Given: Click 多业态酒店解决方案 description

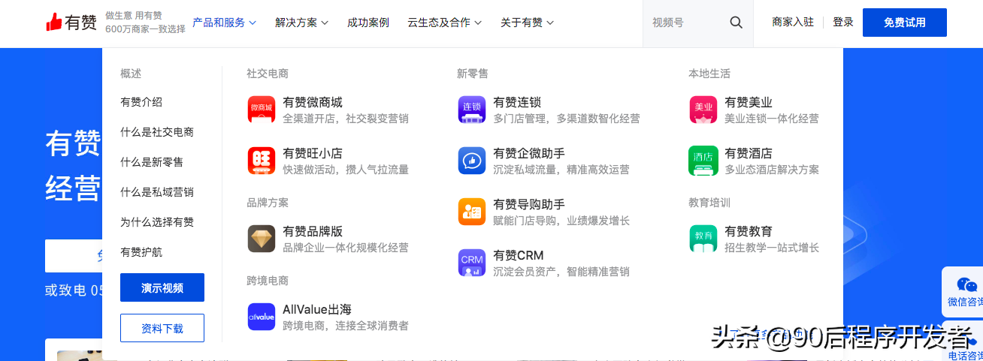Looking at the screenshot, I should pos(772,170).
